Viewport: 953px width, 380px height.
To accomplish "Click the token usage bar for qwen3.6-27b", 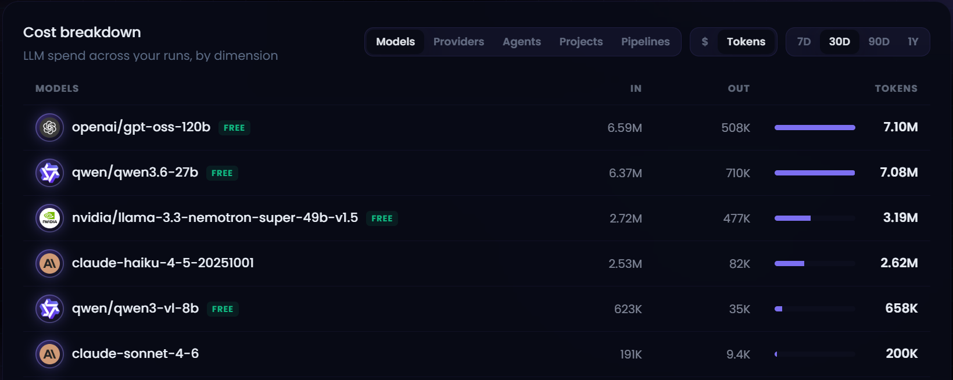I will pos(815,173).
